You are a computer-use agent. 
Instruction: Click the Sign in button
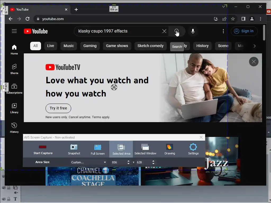click(244, 31)
